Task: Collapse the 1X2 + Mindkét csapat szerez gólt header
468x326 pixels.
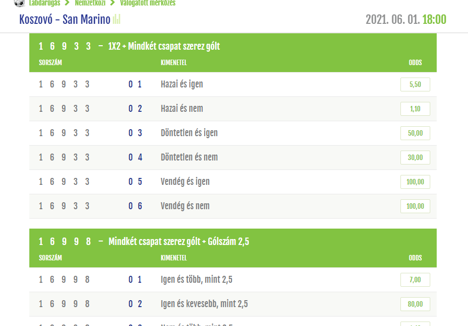Action: pos(233,47)
